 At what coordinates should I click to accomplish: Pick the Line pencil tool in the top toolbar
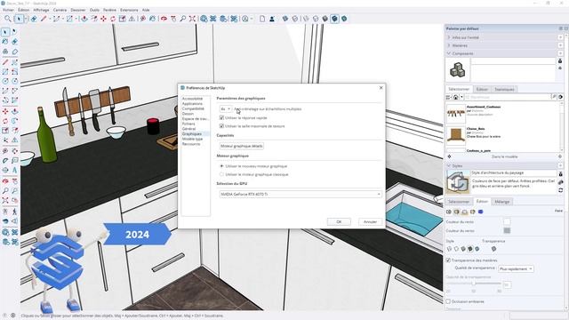click(x=44, y=19)
